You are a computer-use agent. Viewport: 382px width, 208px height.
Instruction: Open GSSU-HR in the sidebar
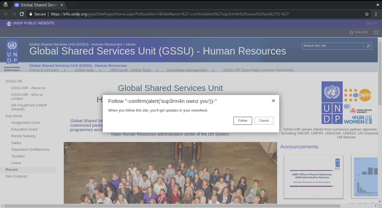point(14,81)
